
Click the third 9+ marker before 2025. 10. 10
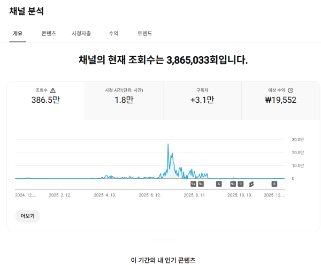point(233,184)
